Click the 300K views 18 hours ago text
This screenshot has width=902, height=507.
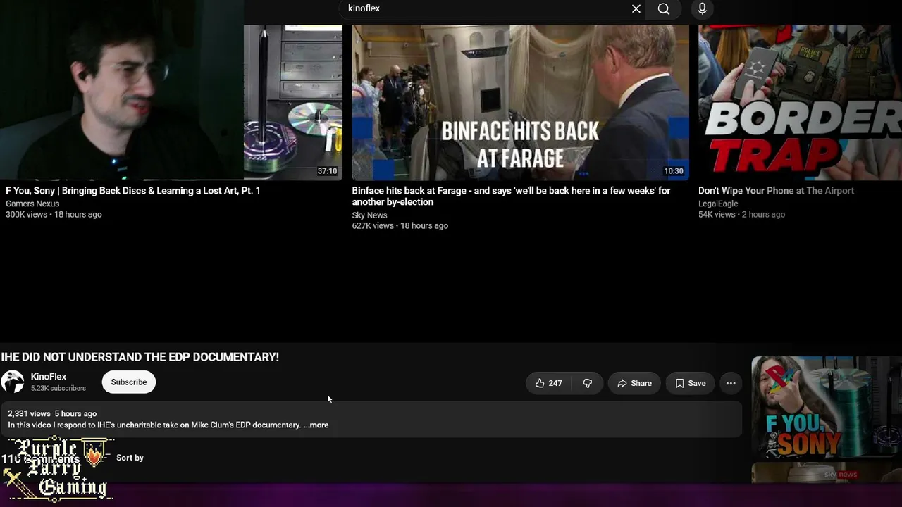click(x=54, y=214)
